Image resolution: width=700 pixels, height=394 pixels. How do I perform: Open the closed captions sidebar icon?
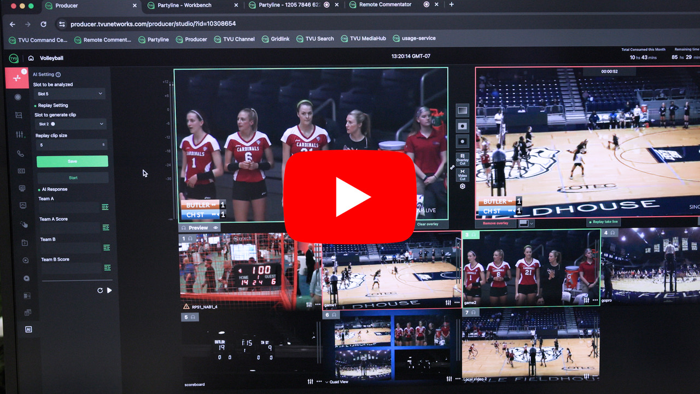(21, 171)
